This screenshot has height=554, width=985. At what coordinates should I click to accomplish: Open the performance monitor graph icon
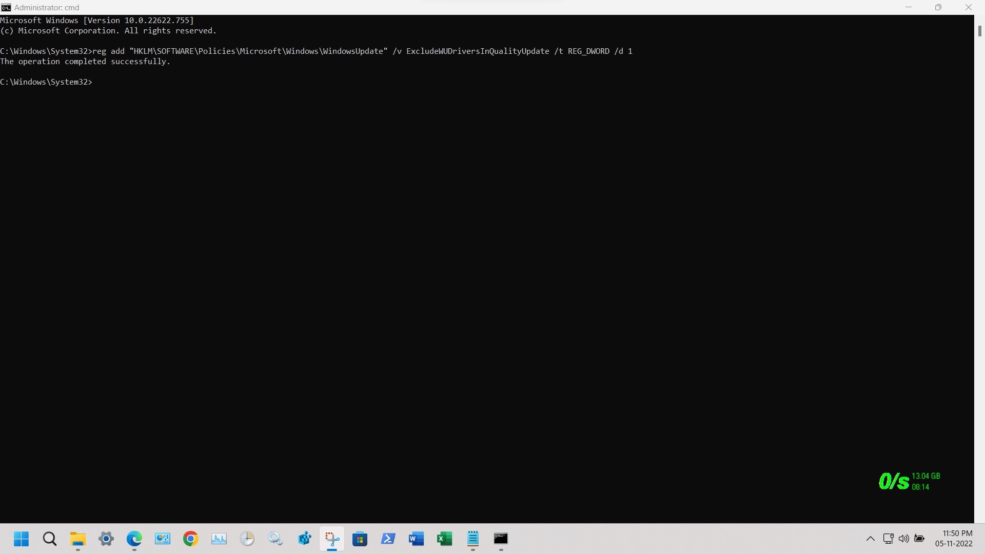pyautogui.click(x=219, y=539)
